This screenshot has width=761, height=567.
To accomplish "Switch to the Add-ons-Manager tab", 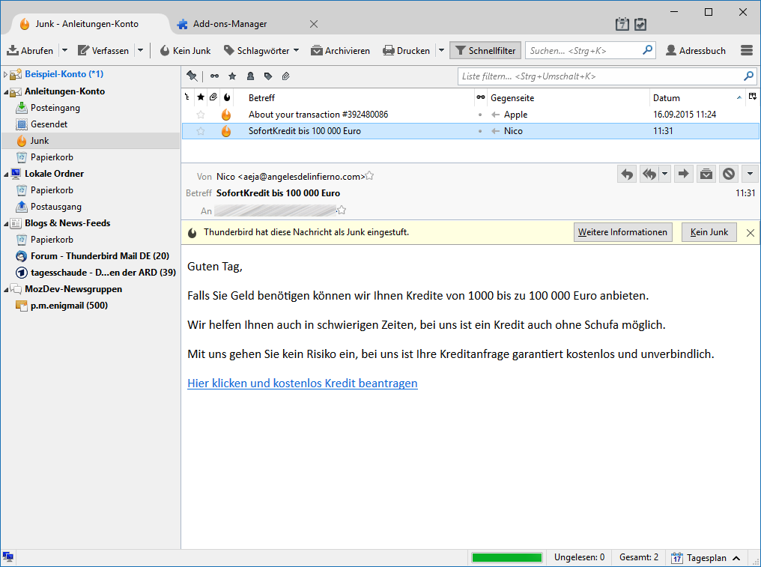I will (230, 24).
